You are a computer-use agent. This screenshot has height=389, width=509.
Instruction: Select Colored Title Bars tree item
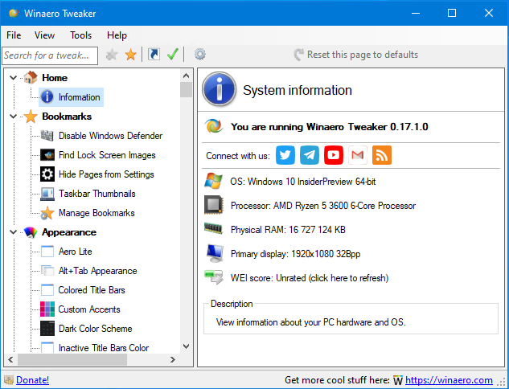pyautogui.click(x=83, y=289)
